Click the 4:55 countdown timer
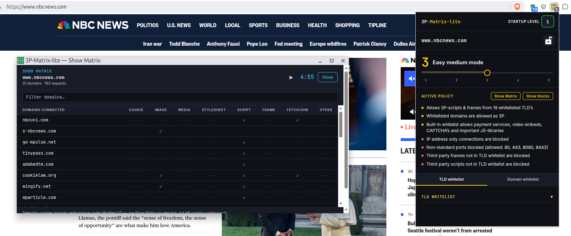Image resolution: width=571 pixels, height=236 pixels. [x=307, y=77]
